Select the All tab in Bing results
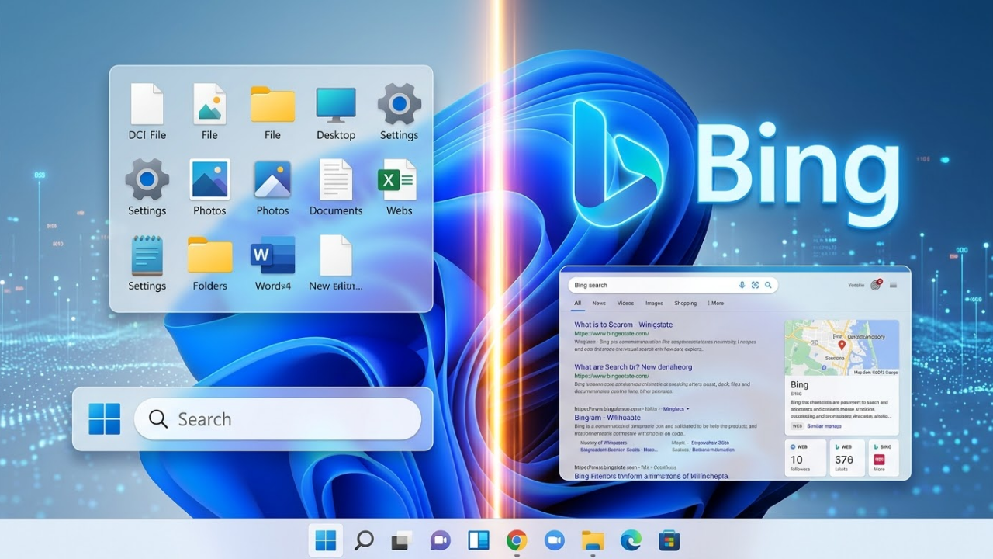This screenshot has width=993, height=559. (x=577, y=304)
